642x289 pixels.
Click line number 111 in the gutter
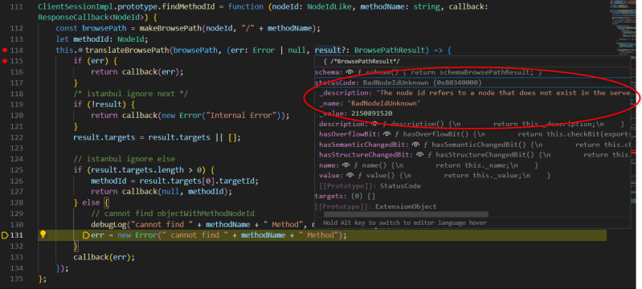(17, 7)
